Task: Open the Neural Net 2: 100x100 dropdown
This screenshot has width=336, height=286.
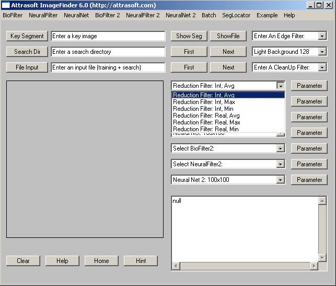Action: pos(281,180)
